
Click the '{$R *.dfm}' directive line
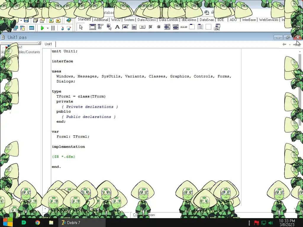pyautogui.click(x=63, y=157)
